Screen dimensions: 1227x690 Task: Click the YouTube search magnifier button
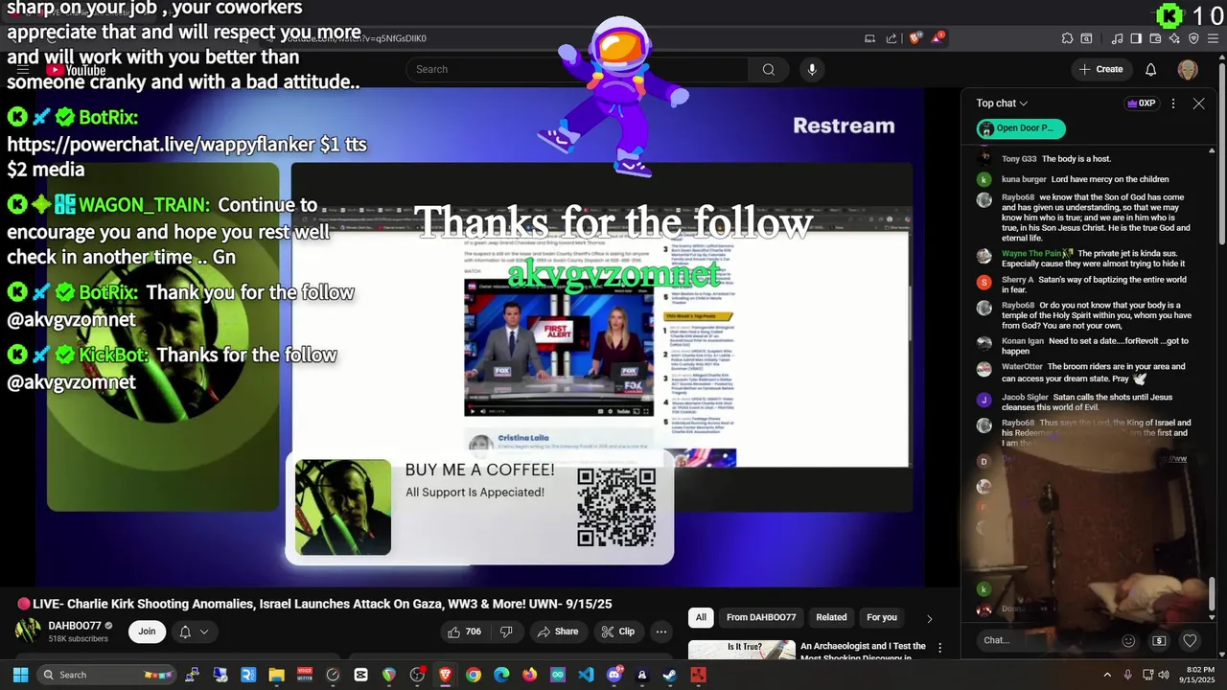pyautogui.click(x=768, y=69)
